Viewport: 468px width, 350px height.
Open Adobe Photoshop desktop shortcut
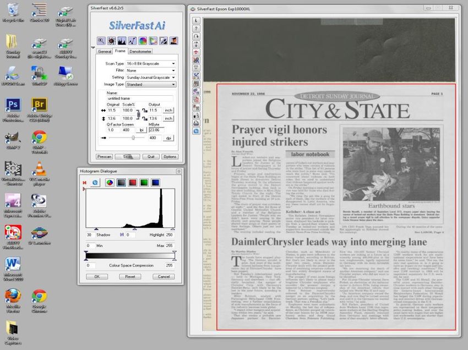coord(13,110)
